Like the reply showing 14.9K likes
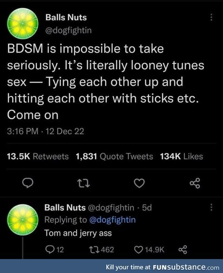Viewport: 223px width, 273px height. [149, 250]
